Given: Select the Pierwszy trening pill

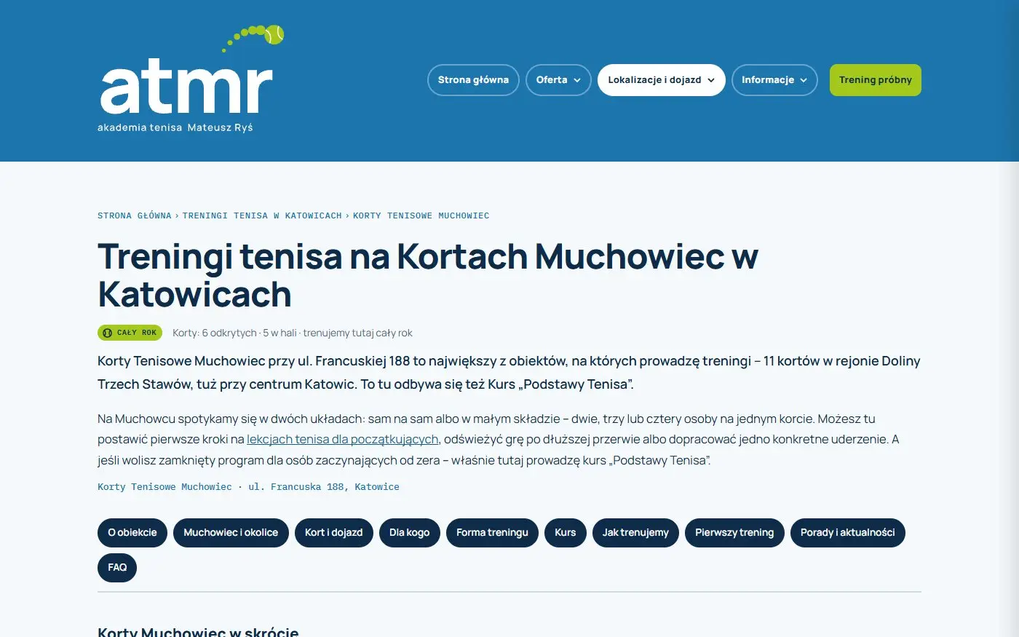Looking at the screenshot, I should (734, 533).
